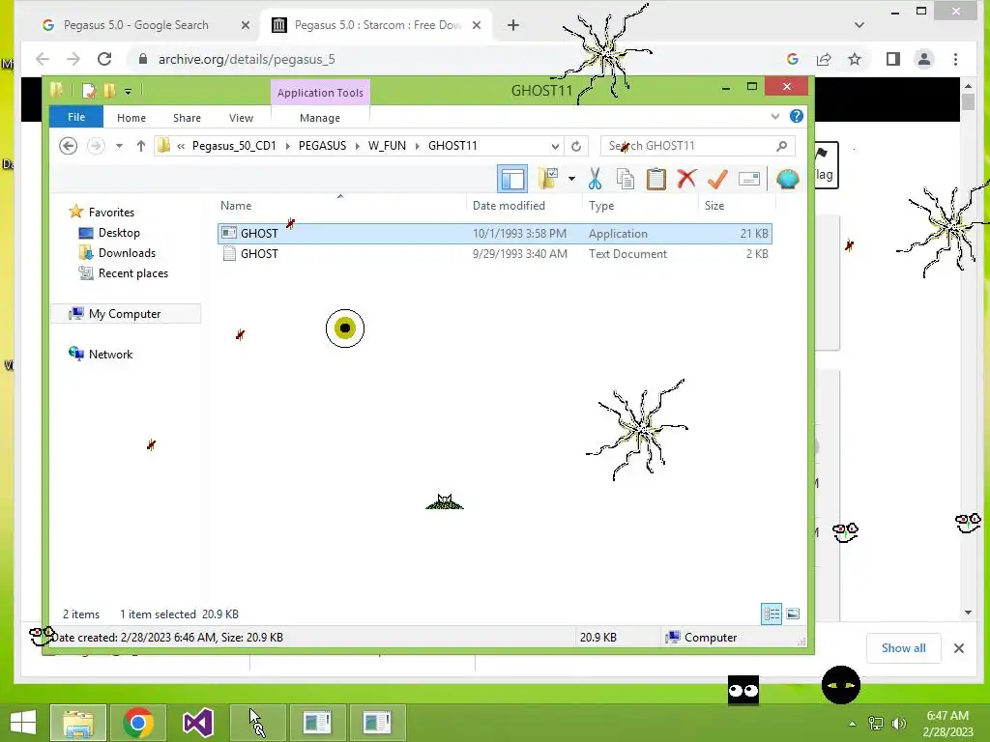Go back in Explorer window
The image size is (990, 742).
69,147
